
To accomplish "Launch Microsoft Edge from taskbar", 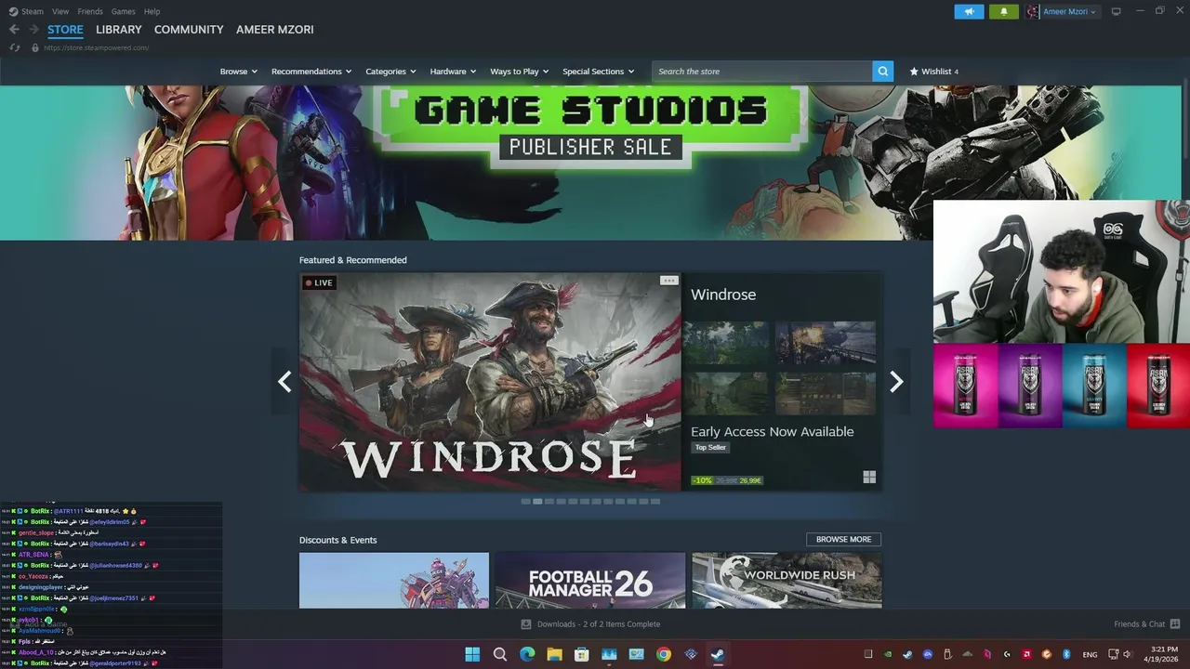I will 527,654.
